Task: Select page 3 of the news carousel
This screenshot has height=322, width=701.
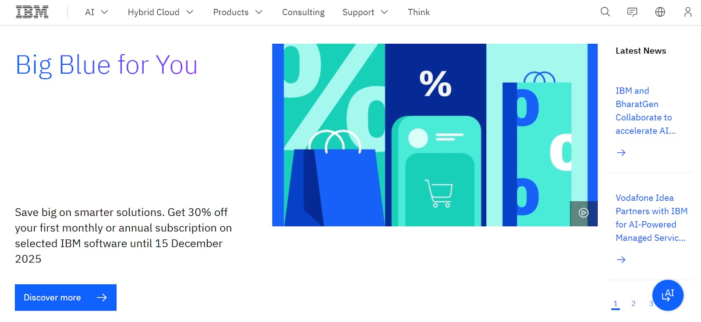Action: point(651,303)
